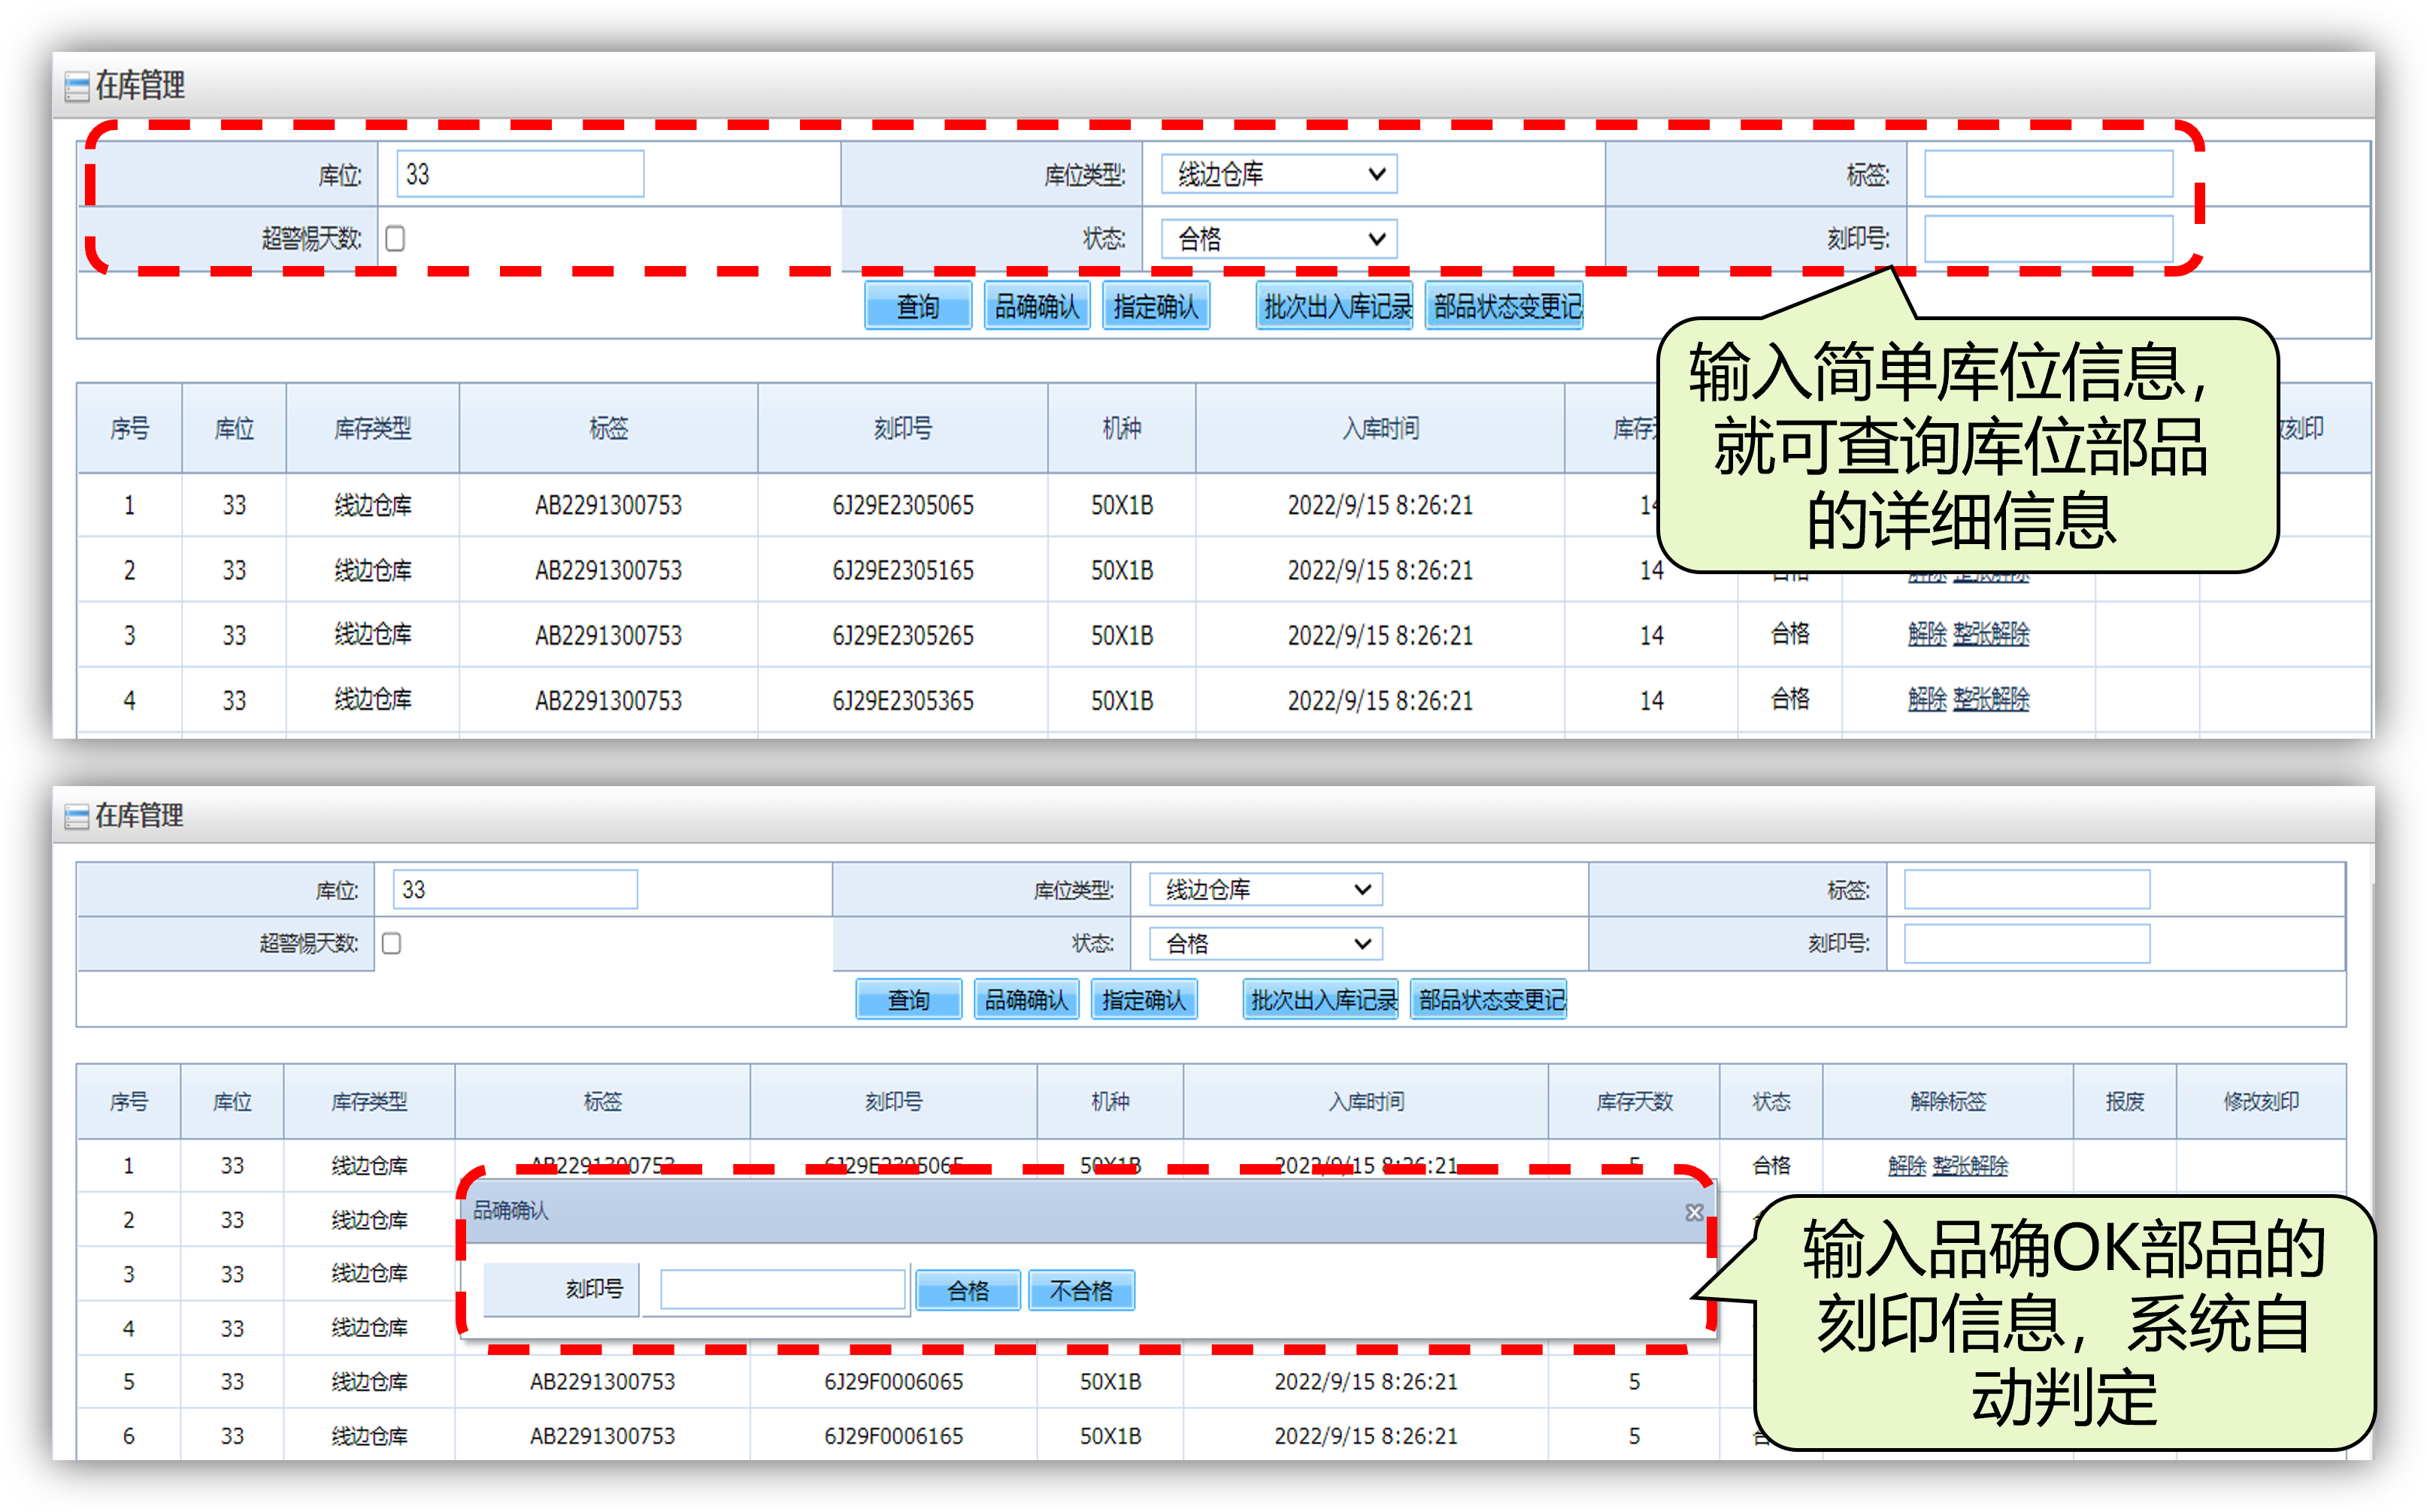
Task: Click the lower 指定确认 button
Action: [x=1144, y=1000]
